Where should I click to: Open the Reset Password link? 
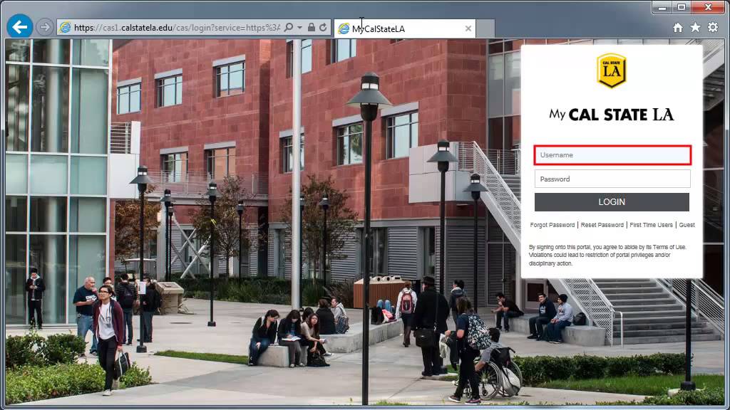(602, 225)
